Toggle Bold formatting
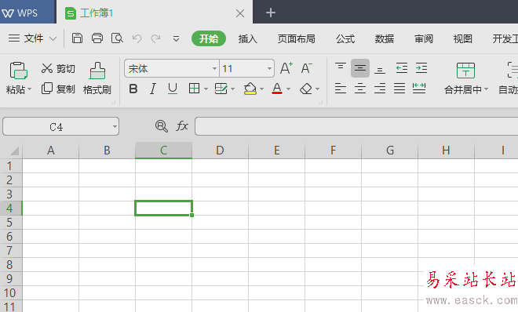 133,89
